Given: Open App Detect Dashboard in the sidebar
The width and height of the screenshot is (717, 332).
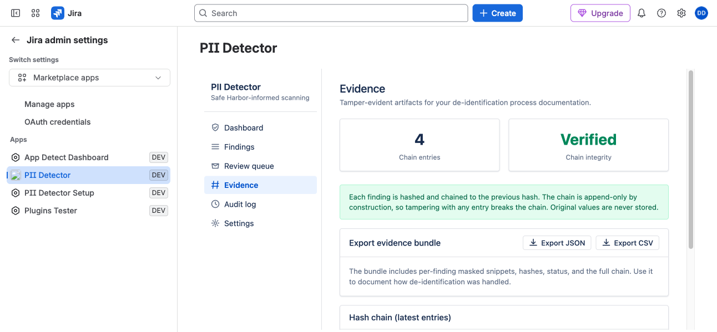Looking at the screenshot, I should coord(89,157).
